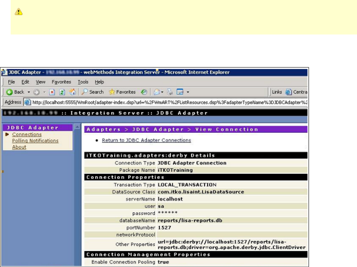
Task: Click the JDBC Adapter sidebar header
Action: 38,128
